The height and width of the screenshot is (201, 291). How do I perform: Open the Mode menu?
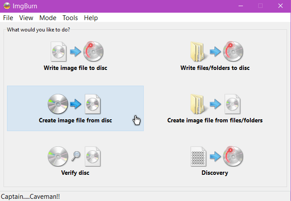click(x=48, y=18)
